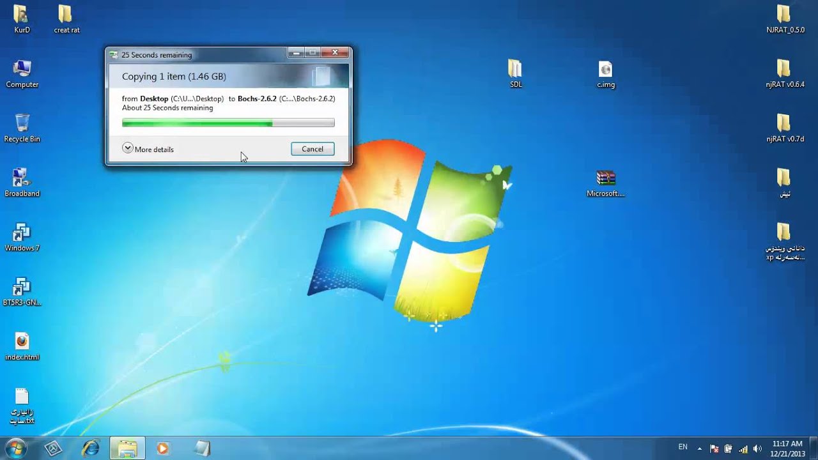The height and width of the screenshot is (460, 818).
Task: Select the njRAT v0.6.4 folder
Action: pyautogui.click(x=785, y=74)
